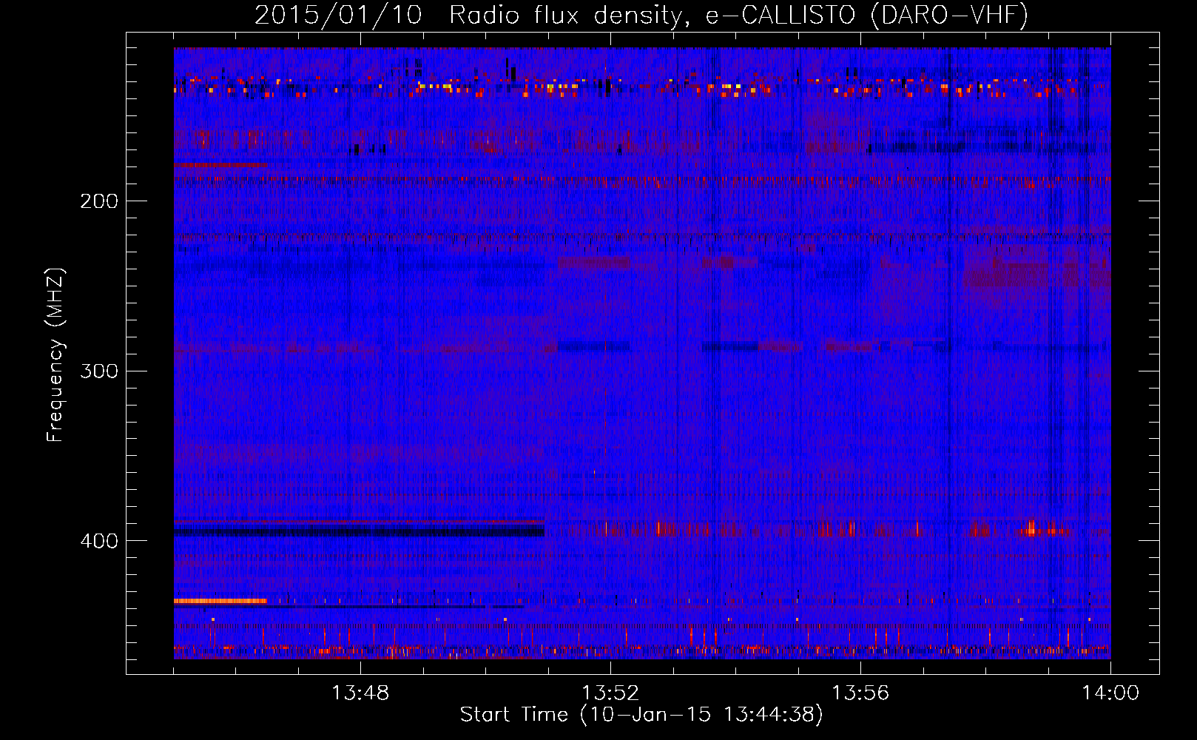1197x740 pixels.
Task: Click the 'Frequency (MHZ)' axis label
Action: [56, 355]
